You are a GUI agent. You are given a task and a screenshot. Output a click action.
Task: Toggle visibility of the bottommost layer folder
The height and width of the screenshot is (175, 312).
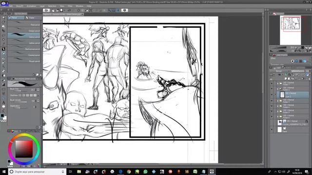click(x=272, y=117)
